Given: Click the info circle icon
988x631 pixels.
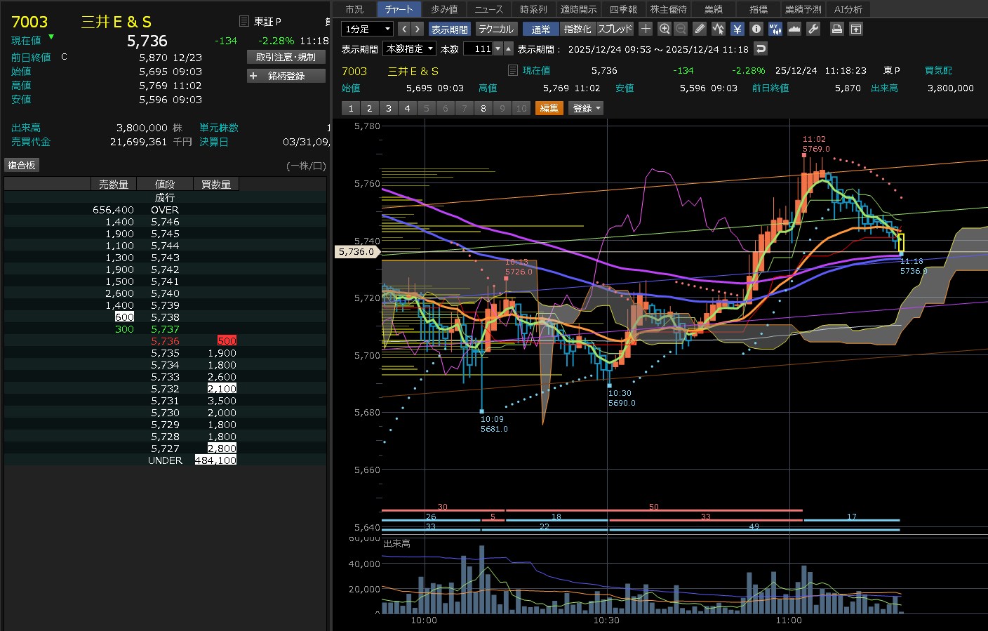Looking at the screenshot, I should pos(756,29).
